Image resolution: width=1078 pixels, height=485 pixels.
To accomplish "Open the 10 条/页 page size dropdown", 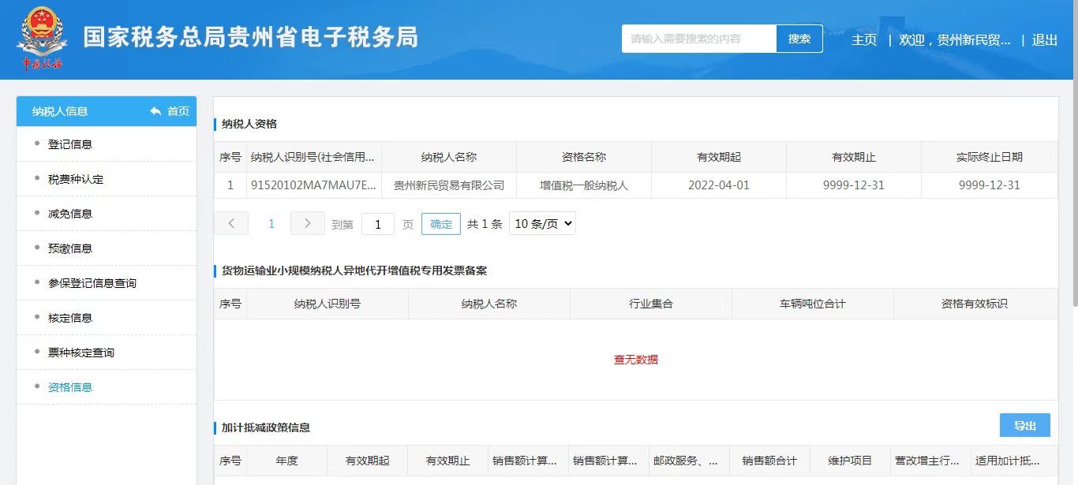I will [542, 223].
